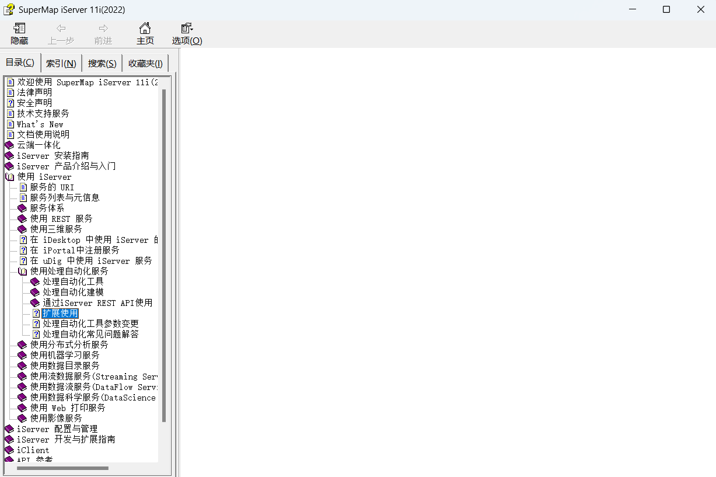The width and height of the screenshot is (716, 477).
Task: Switch to the 目录(C) tab
Action: tap(20, 62)
